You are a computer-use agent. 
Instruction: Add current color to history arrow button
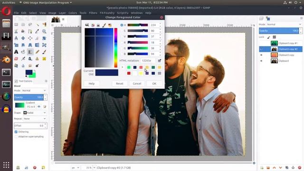[x=122, y=67]
